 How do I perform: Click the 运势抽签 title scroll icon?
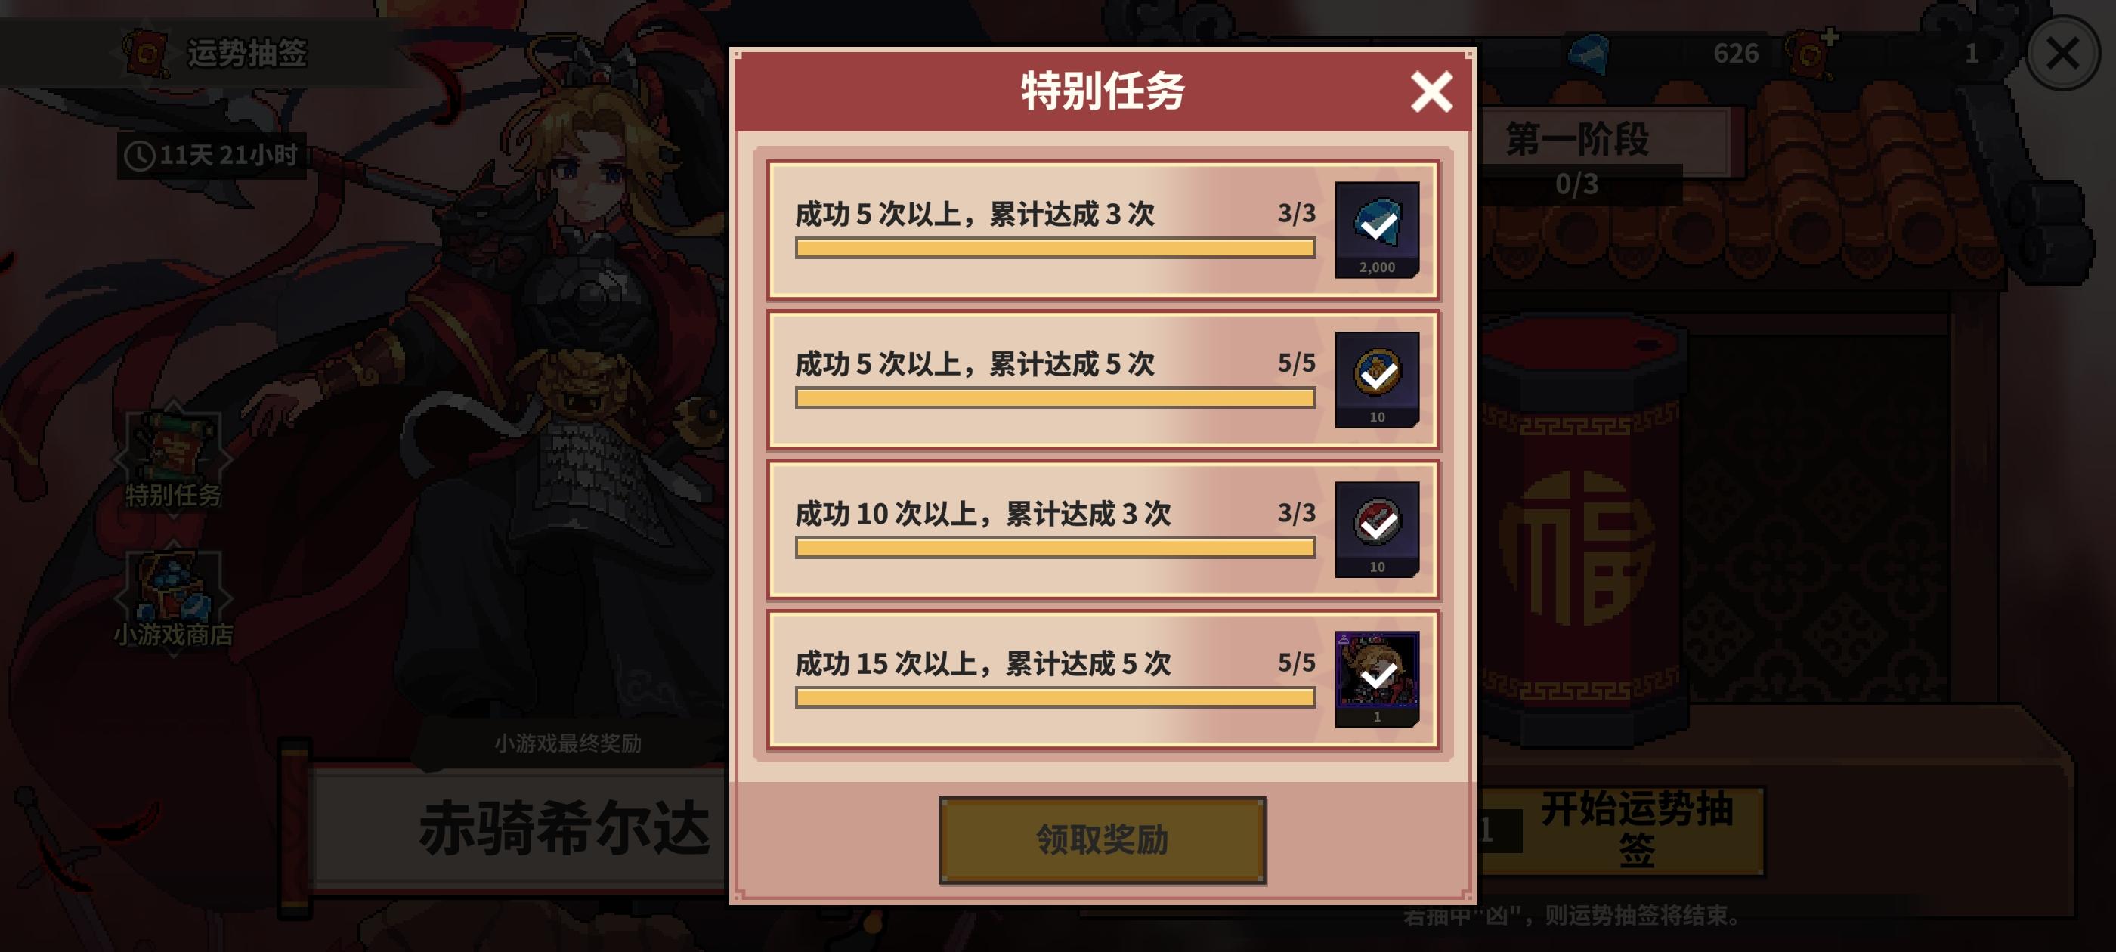coord(145,53)
